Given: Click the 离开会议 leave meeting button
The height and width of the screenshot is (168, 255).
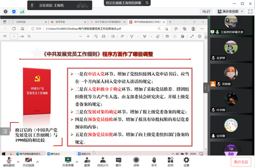Looking at the screenshot, I should [241, 161].
